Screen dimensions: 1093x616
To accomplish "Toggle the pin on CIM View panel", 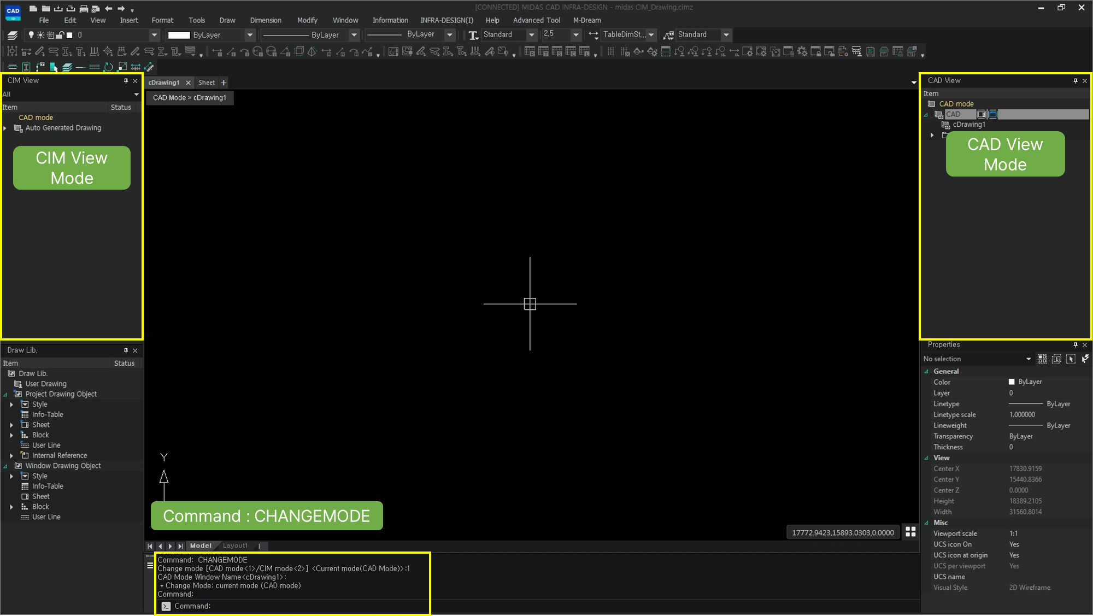I will coord(126,81).
